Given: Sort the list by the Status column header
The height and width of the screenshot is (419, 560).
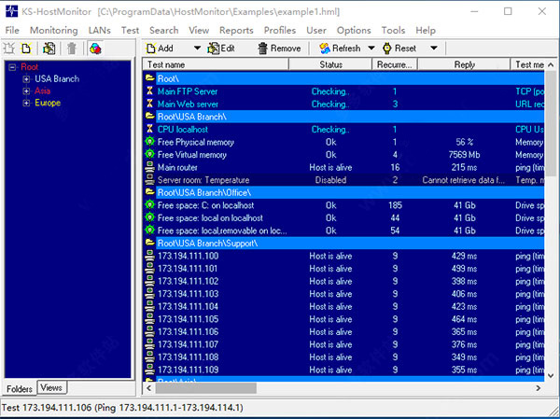Looking at the screenshot, I should [x=330, y=64].
